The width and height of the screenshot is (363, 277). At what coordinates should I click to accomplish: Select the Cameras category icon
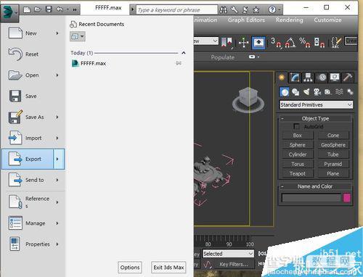pyautogui.click(x=317, y=92)
